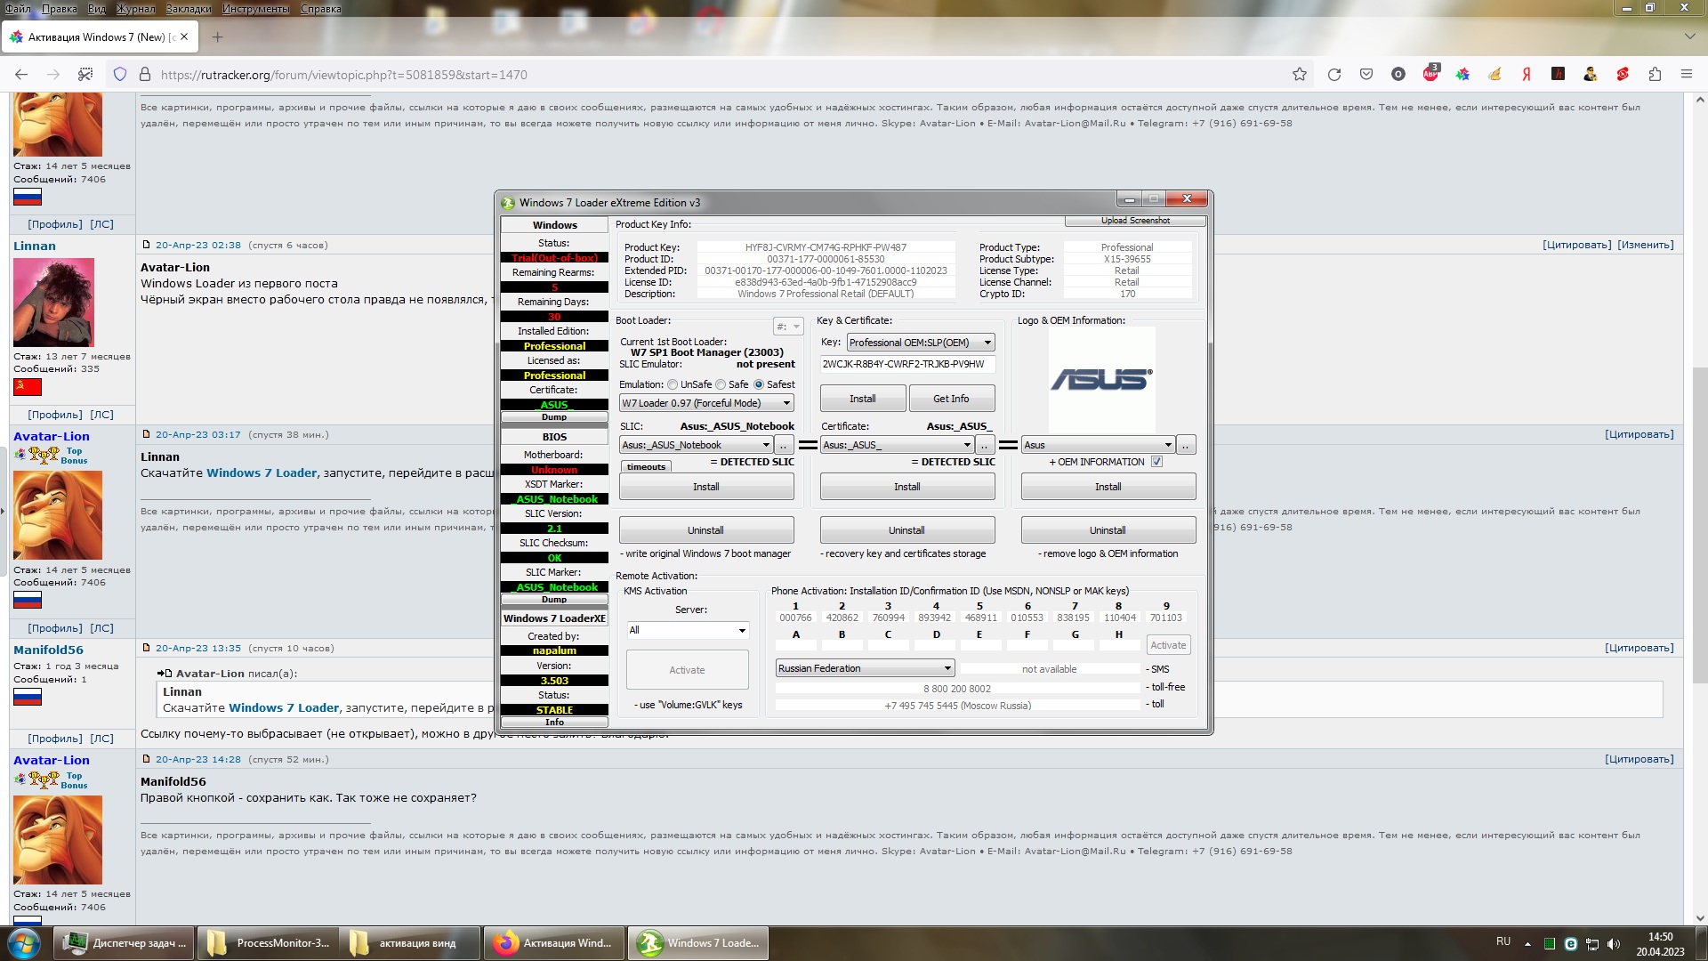Click the black 'h' extension icon
This screenshot has width=1708, height=961.
pyautogui.click(x=1559, y=75)
